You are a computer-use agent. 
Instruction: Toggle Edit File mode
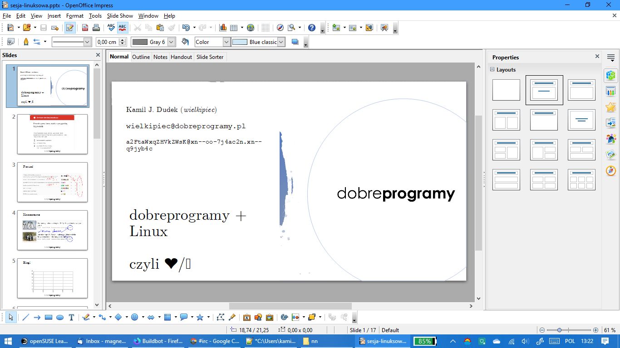pyautogui.click(x=69, y=28)
